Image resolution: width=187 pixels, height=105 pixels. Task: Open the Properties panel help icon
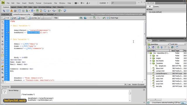(x=144, y=90)
